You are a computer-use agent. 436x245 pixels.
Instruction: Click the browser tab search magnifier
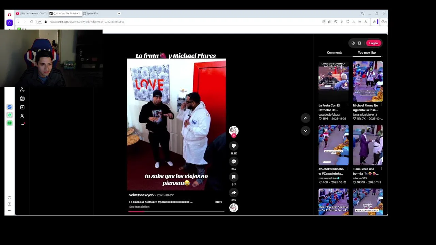(x=362, y=14)
